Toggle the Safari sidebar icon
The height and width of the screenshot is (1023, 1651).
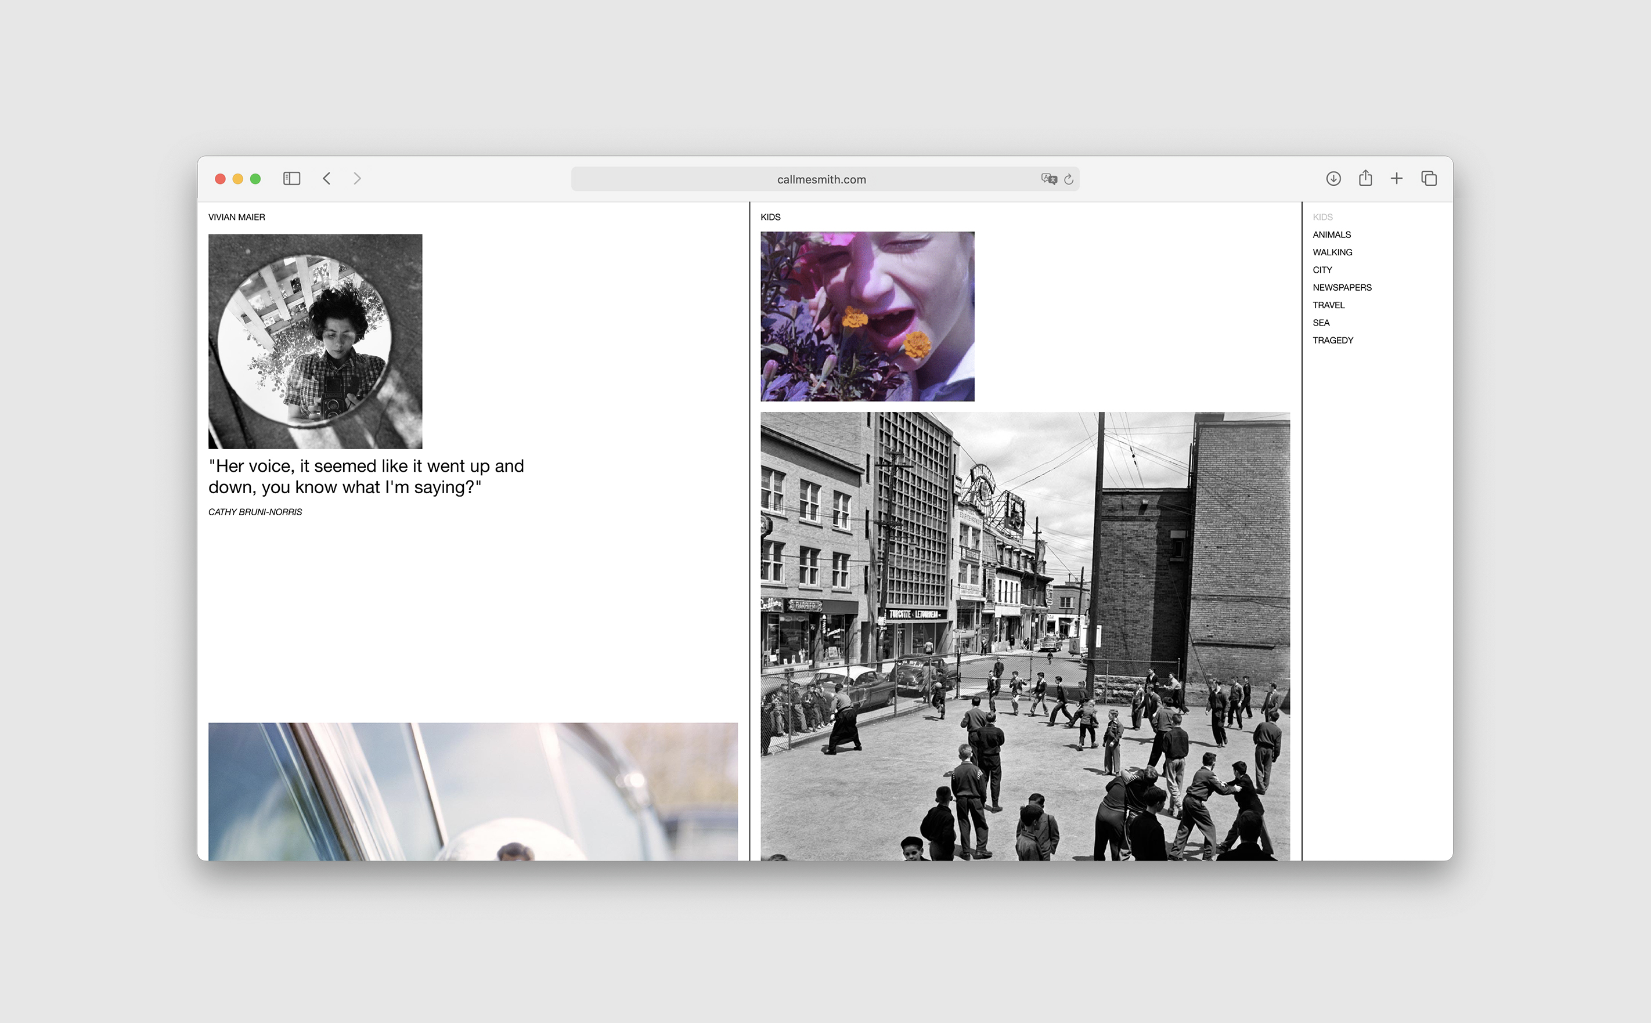tap(291, 179)
